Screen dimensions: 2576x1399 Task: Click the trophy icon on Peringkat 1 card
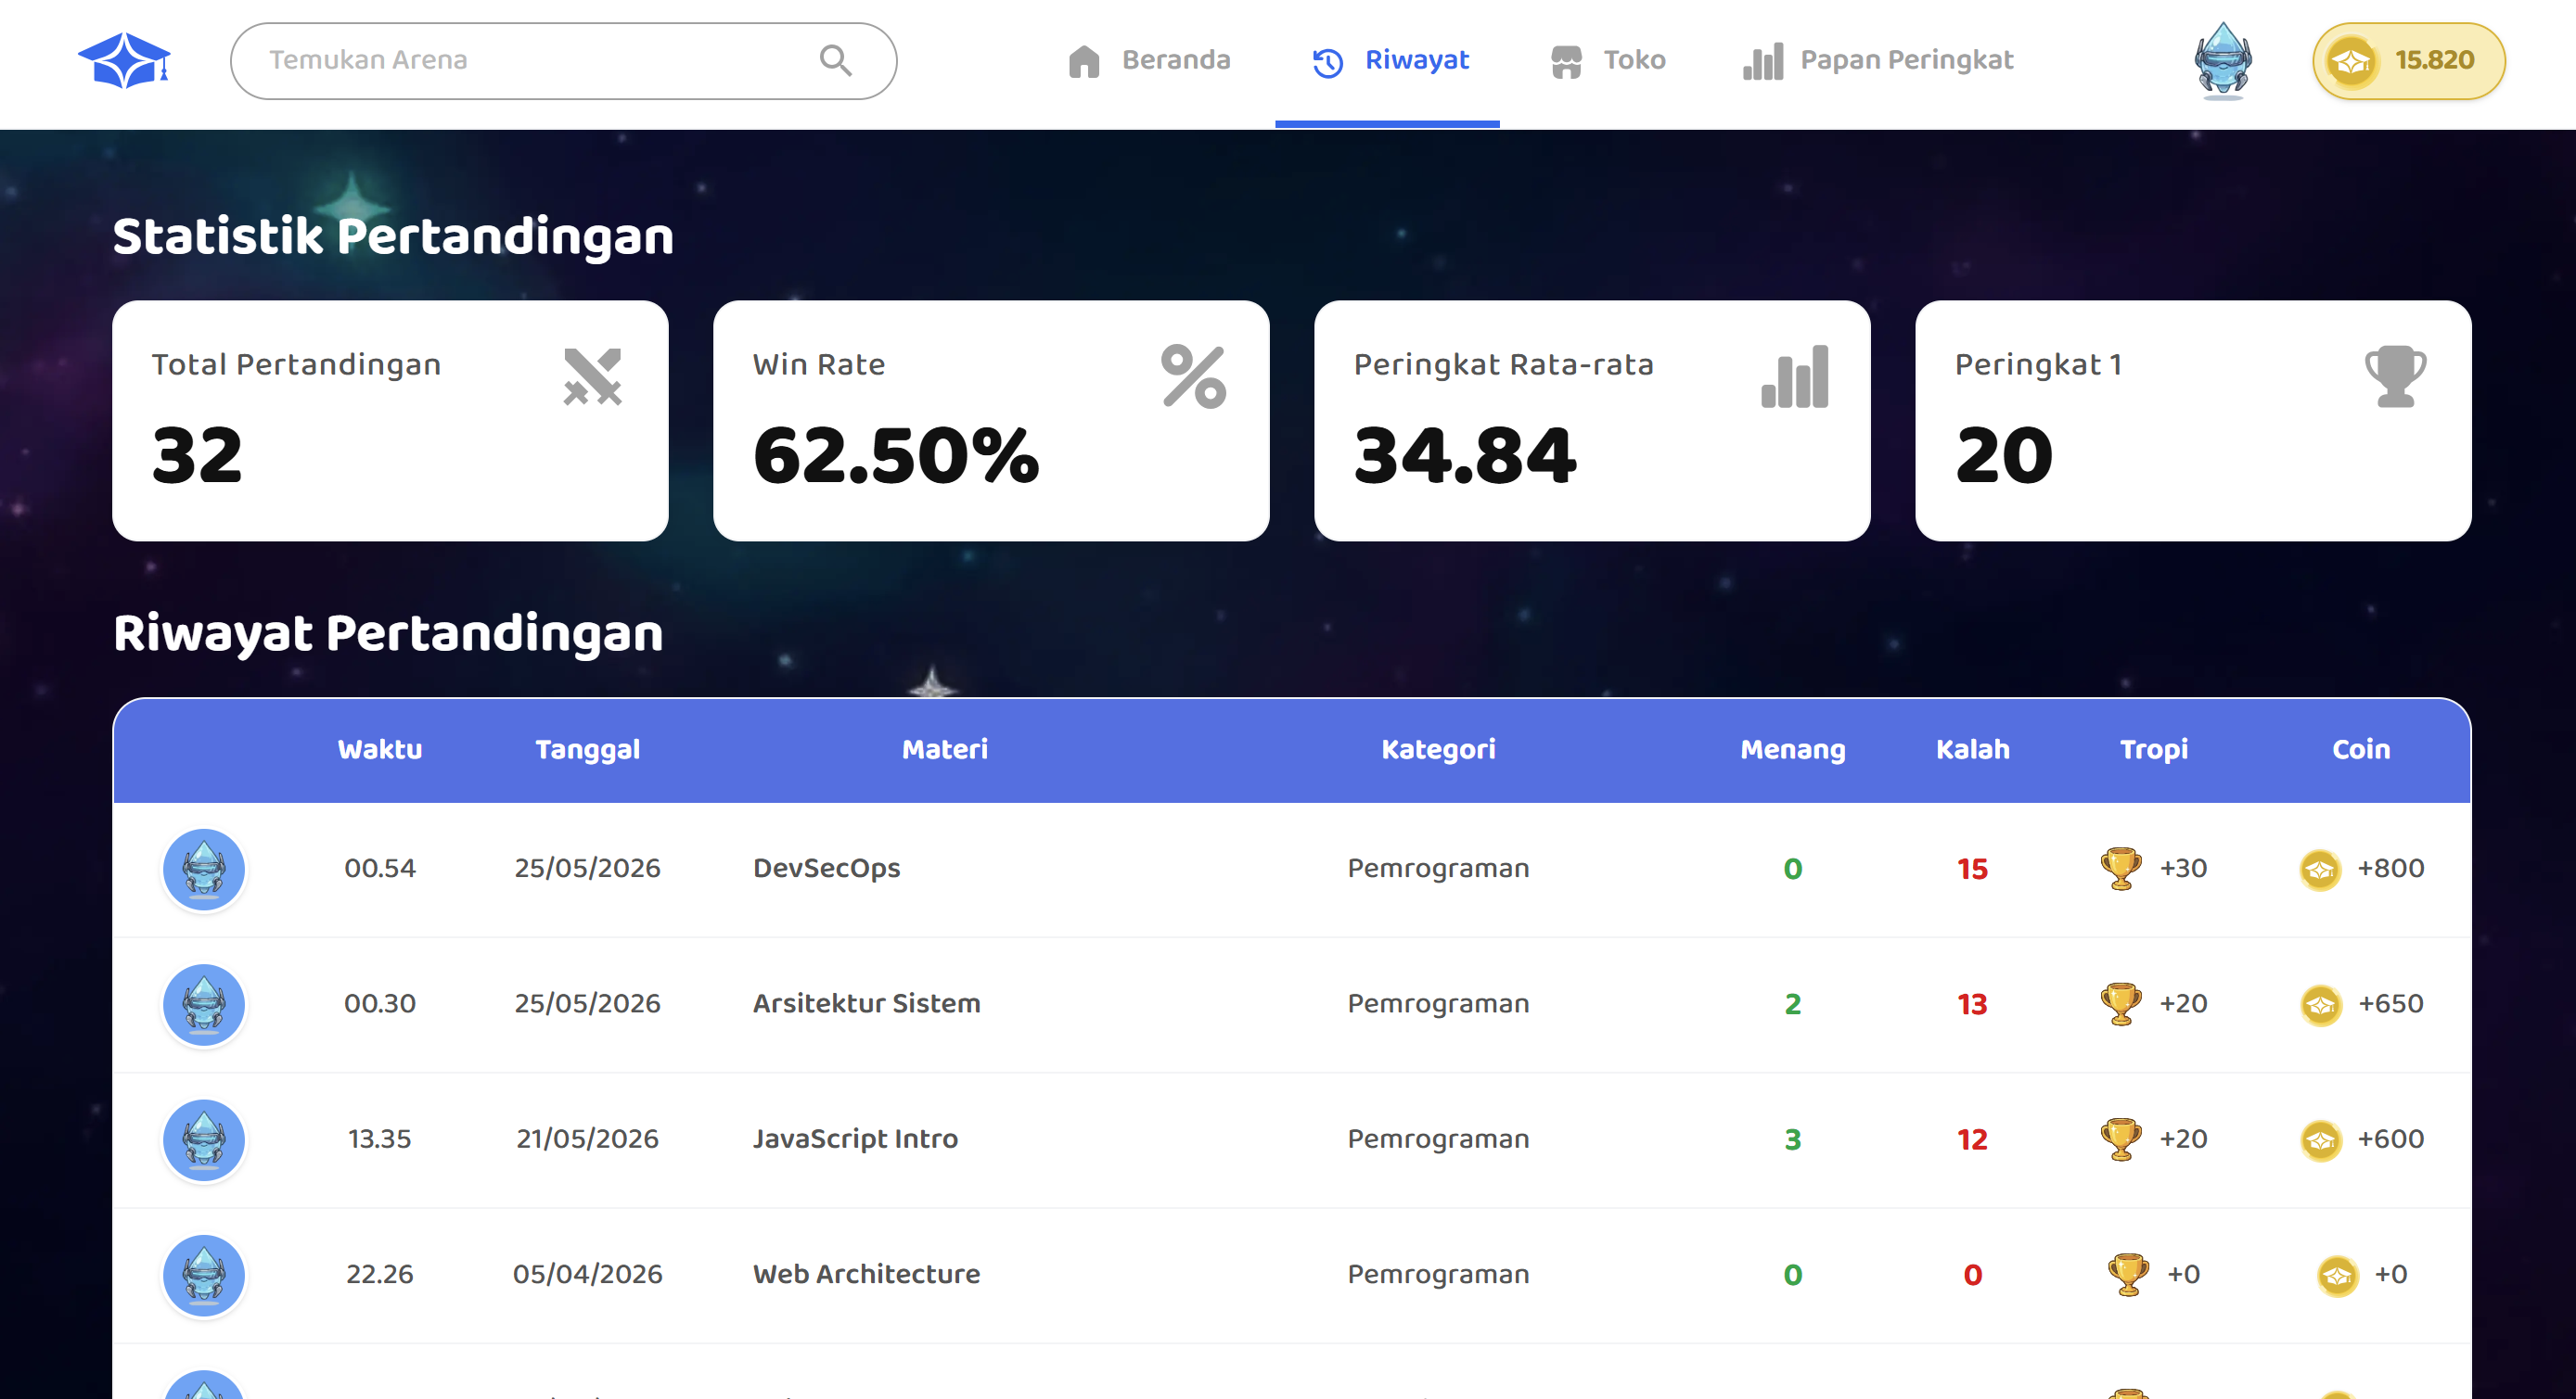pyautogui.click(x=2396, y=376)
